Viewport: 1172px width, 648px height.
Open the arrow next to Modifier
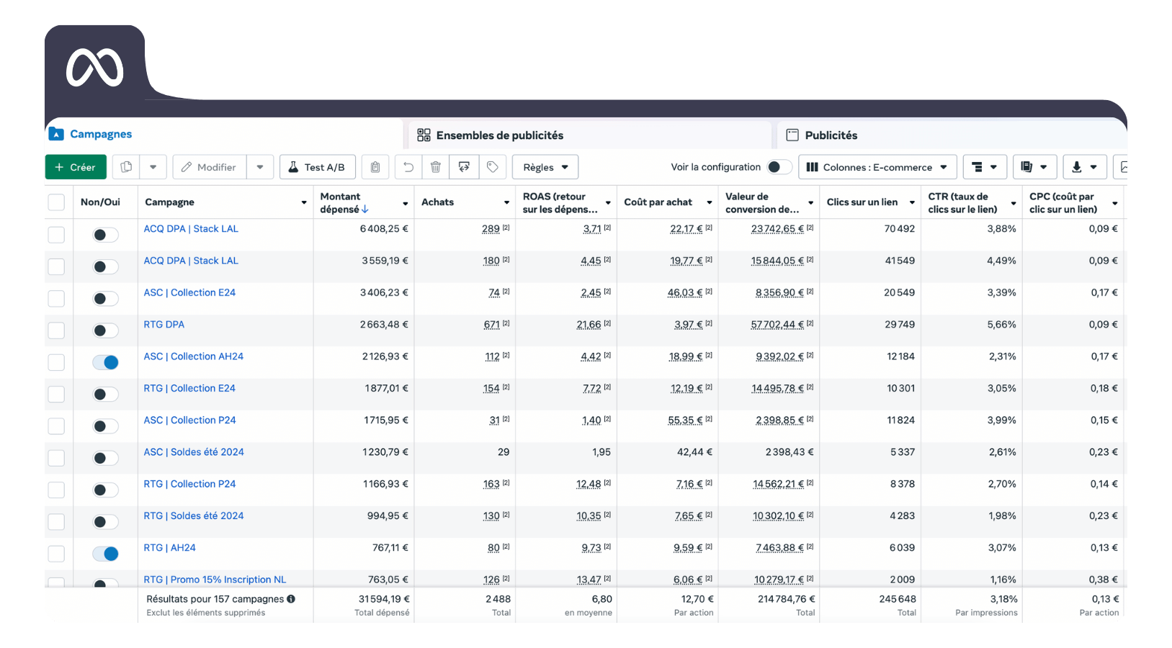(x=260, y=167)
